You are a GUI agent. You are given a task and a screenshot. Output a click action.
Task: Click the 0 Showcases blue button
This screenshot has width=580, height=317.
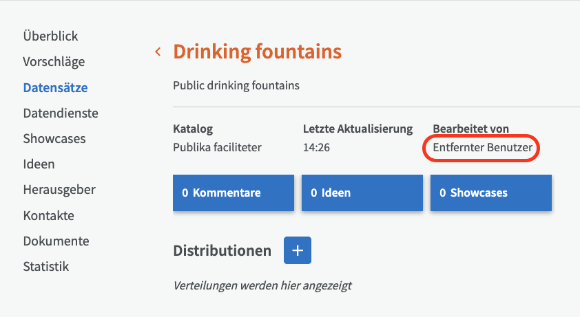tap(491, 193)
